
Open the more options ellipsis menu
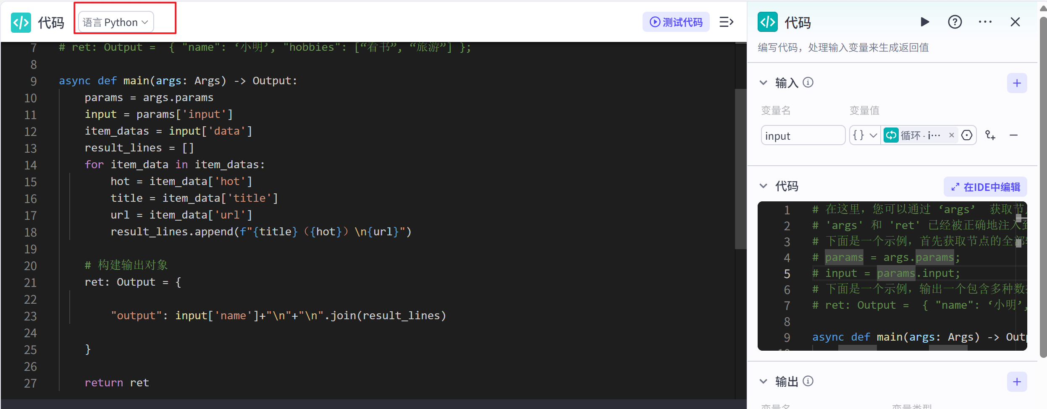[985, 22]
